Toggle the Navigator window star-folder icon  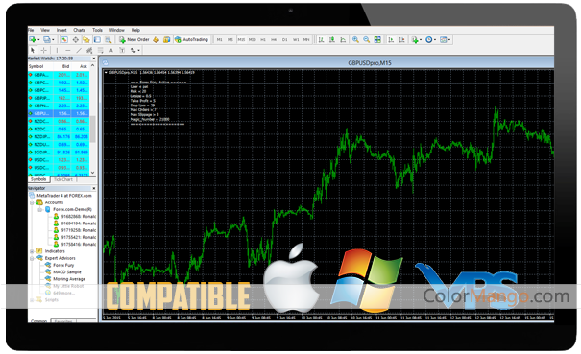[x=86, y=39]
